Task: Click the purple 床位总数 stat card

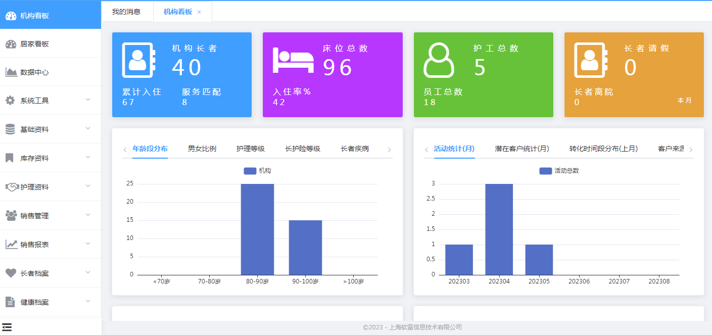Action: click(x=333, y=75)
